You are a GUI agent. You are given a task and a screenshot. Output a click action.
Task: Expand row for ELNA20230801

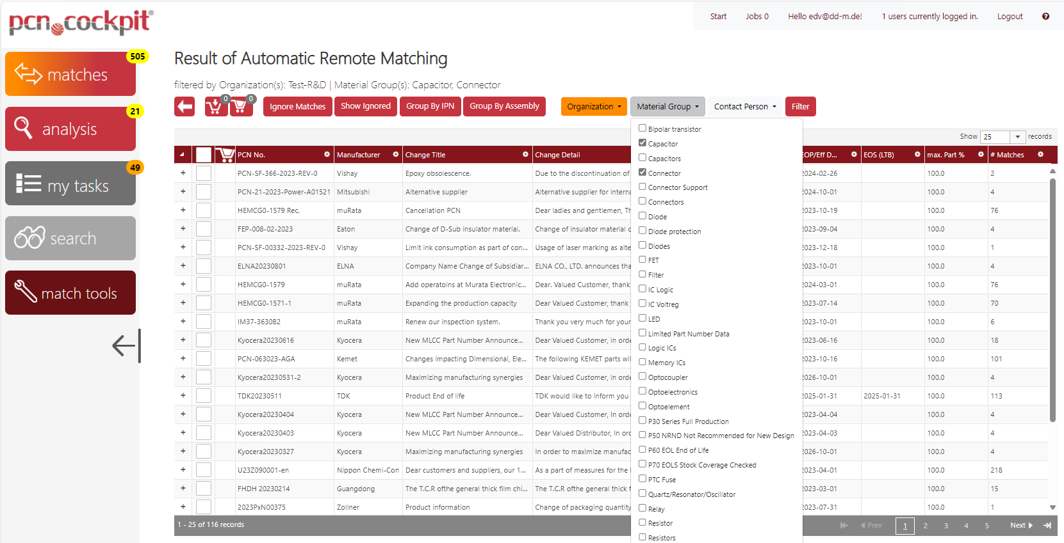(183, 265)
